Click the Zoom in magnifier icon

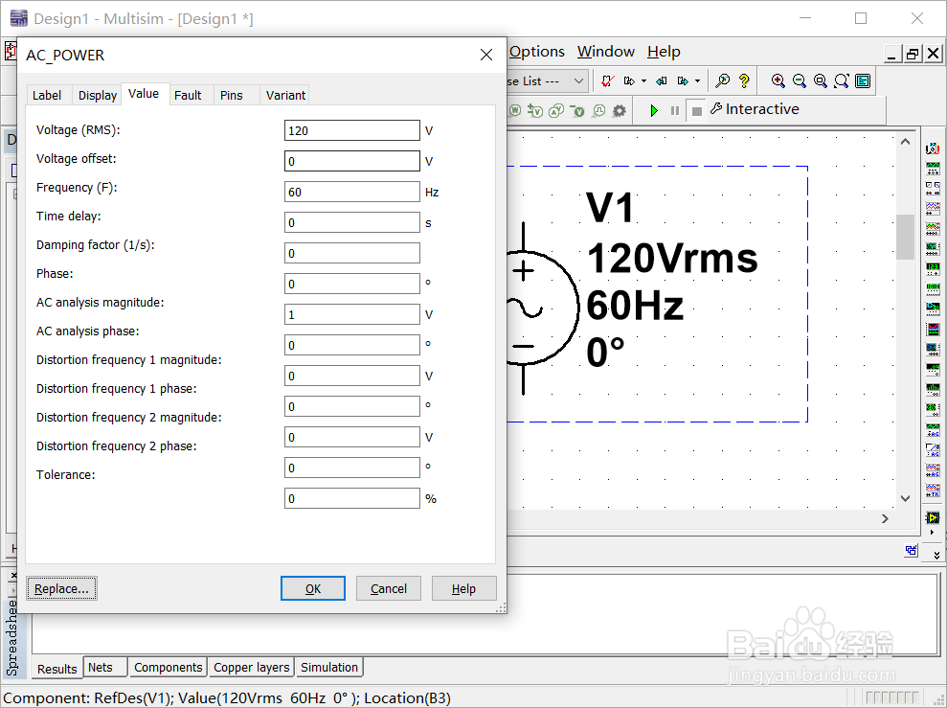click(x=778, y=80)
